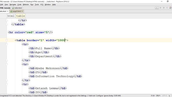Click the UTF-8 encoding indicator
Image resolution: width=172 pixels, height=97 pixels.
tap(164, 96)
